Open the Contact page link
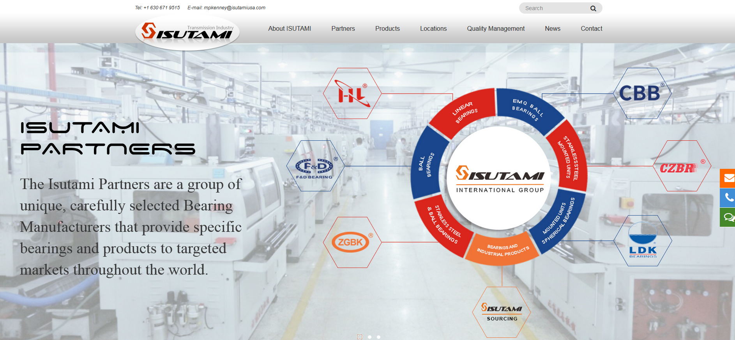This screenshot has width=735, height=340. point(591,28)
